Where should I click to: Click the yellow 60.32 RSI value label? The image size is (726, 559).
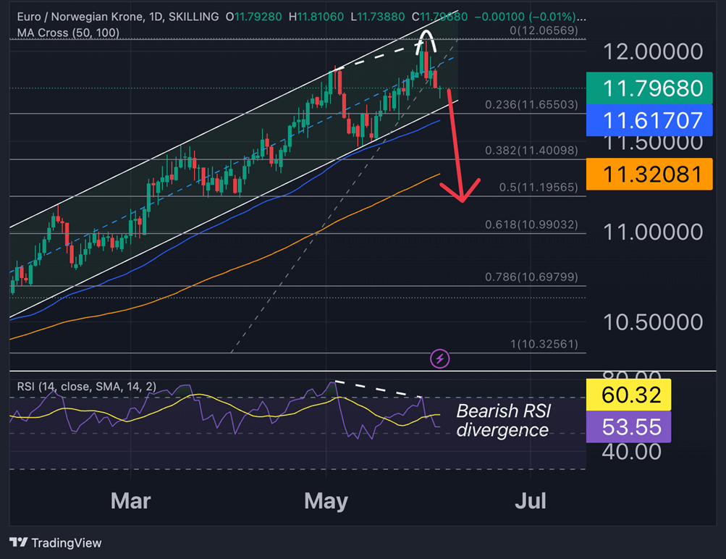click(628, 395)
